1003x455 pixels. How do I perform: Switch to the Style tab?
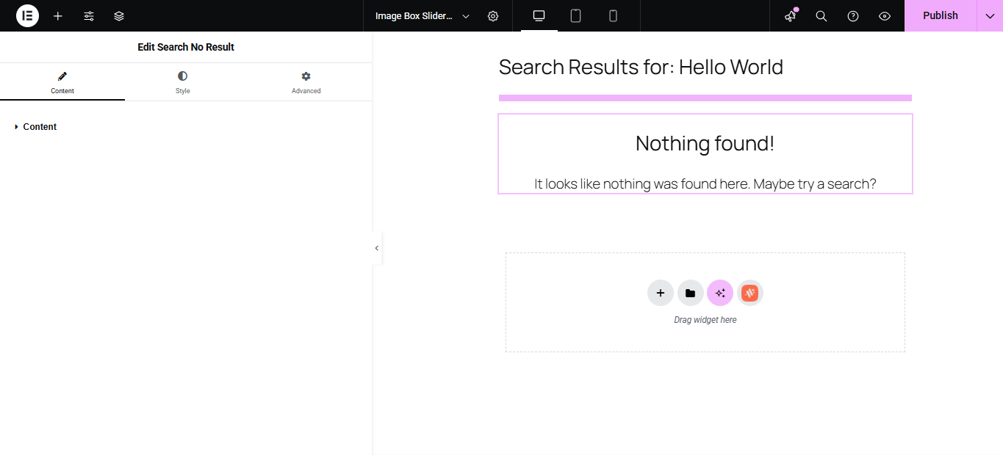[182, 82]
